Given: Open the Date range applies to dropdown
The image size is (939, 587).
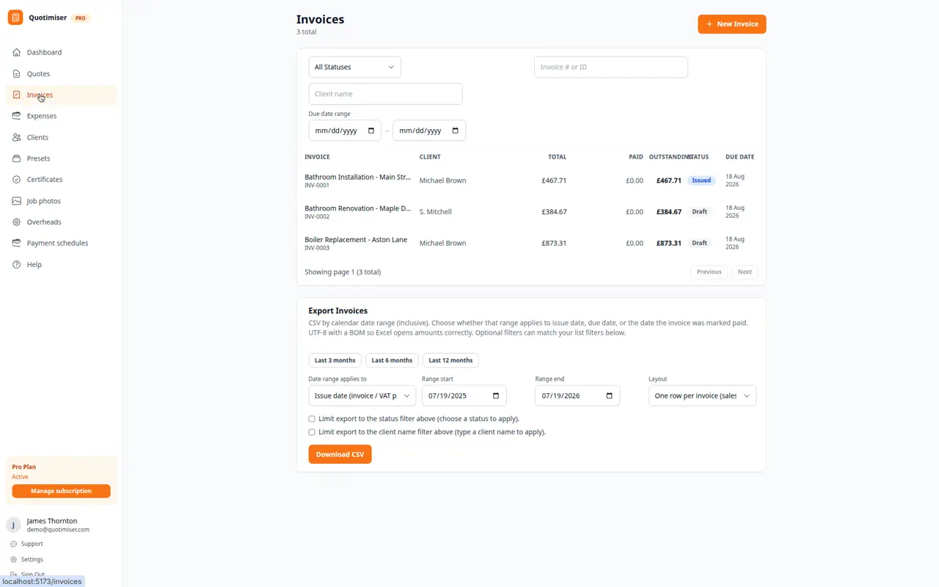Looking at the screenshot, I should coord(362,395).
